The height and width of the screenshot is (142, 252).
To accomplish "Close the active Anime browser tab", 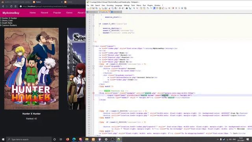I will (62, 2).
